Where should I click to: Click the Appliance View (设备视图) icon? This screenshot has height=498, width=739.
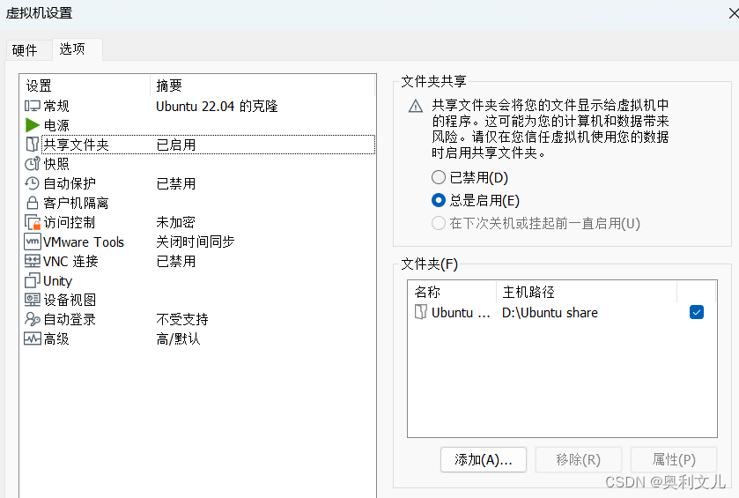32,300
